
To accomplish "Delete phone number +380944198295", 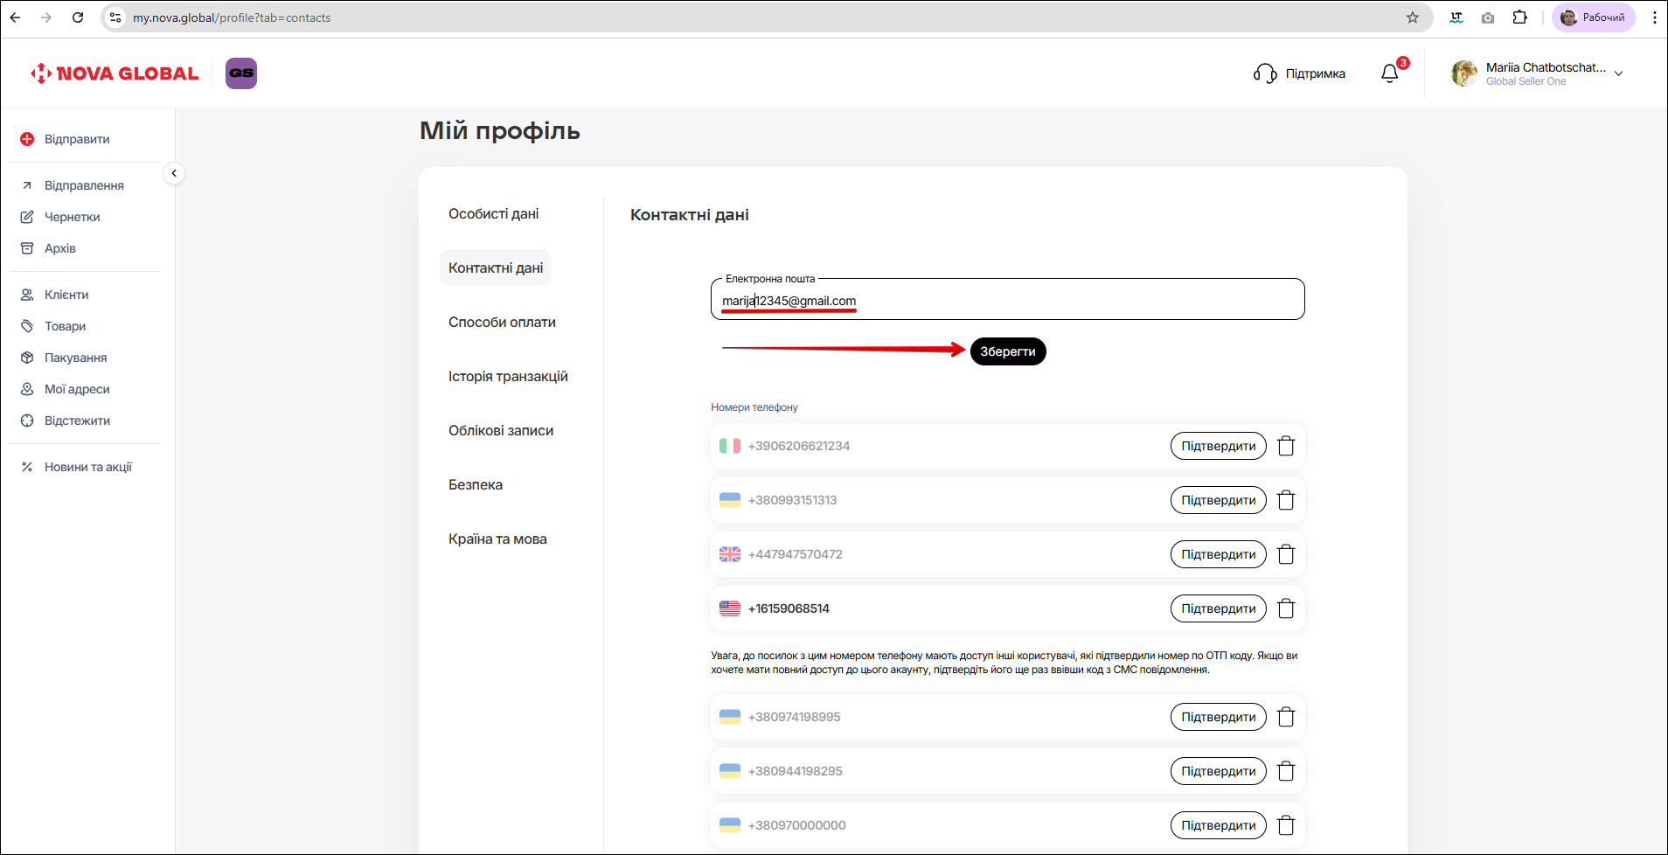I will (x=1286, y=771).
